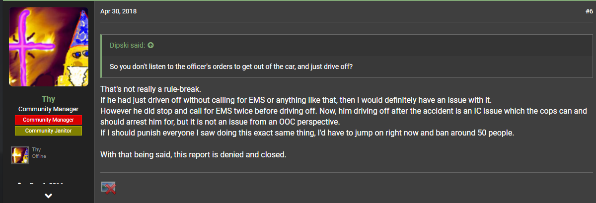The image size is (596, 203).
Task: Click the up-arrow icon beside Dipski said
Action: (x=150, y=45)
